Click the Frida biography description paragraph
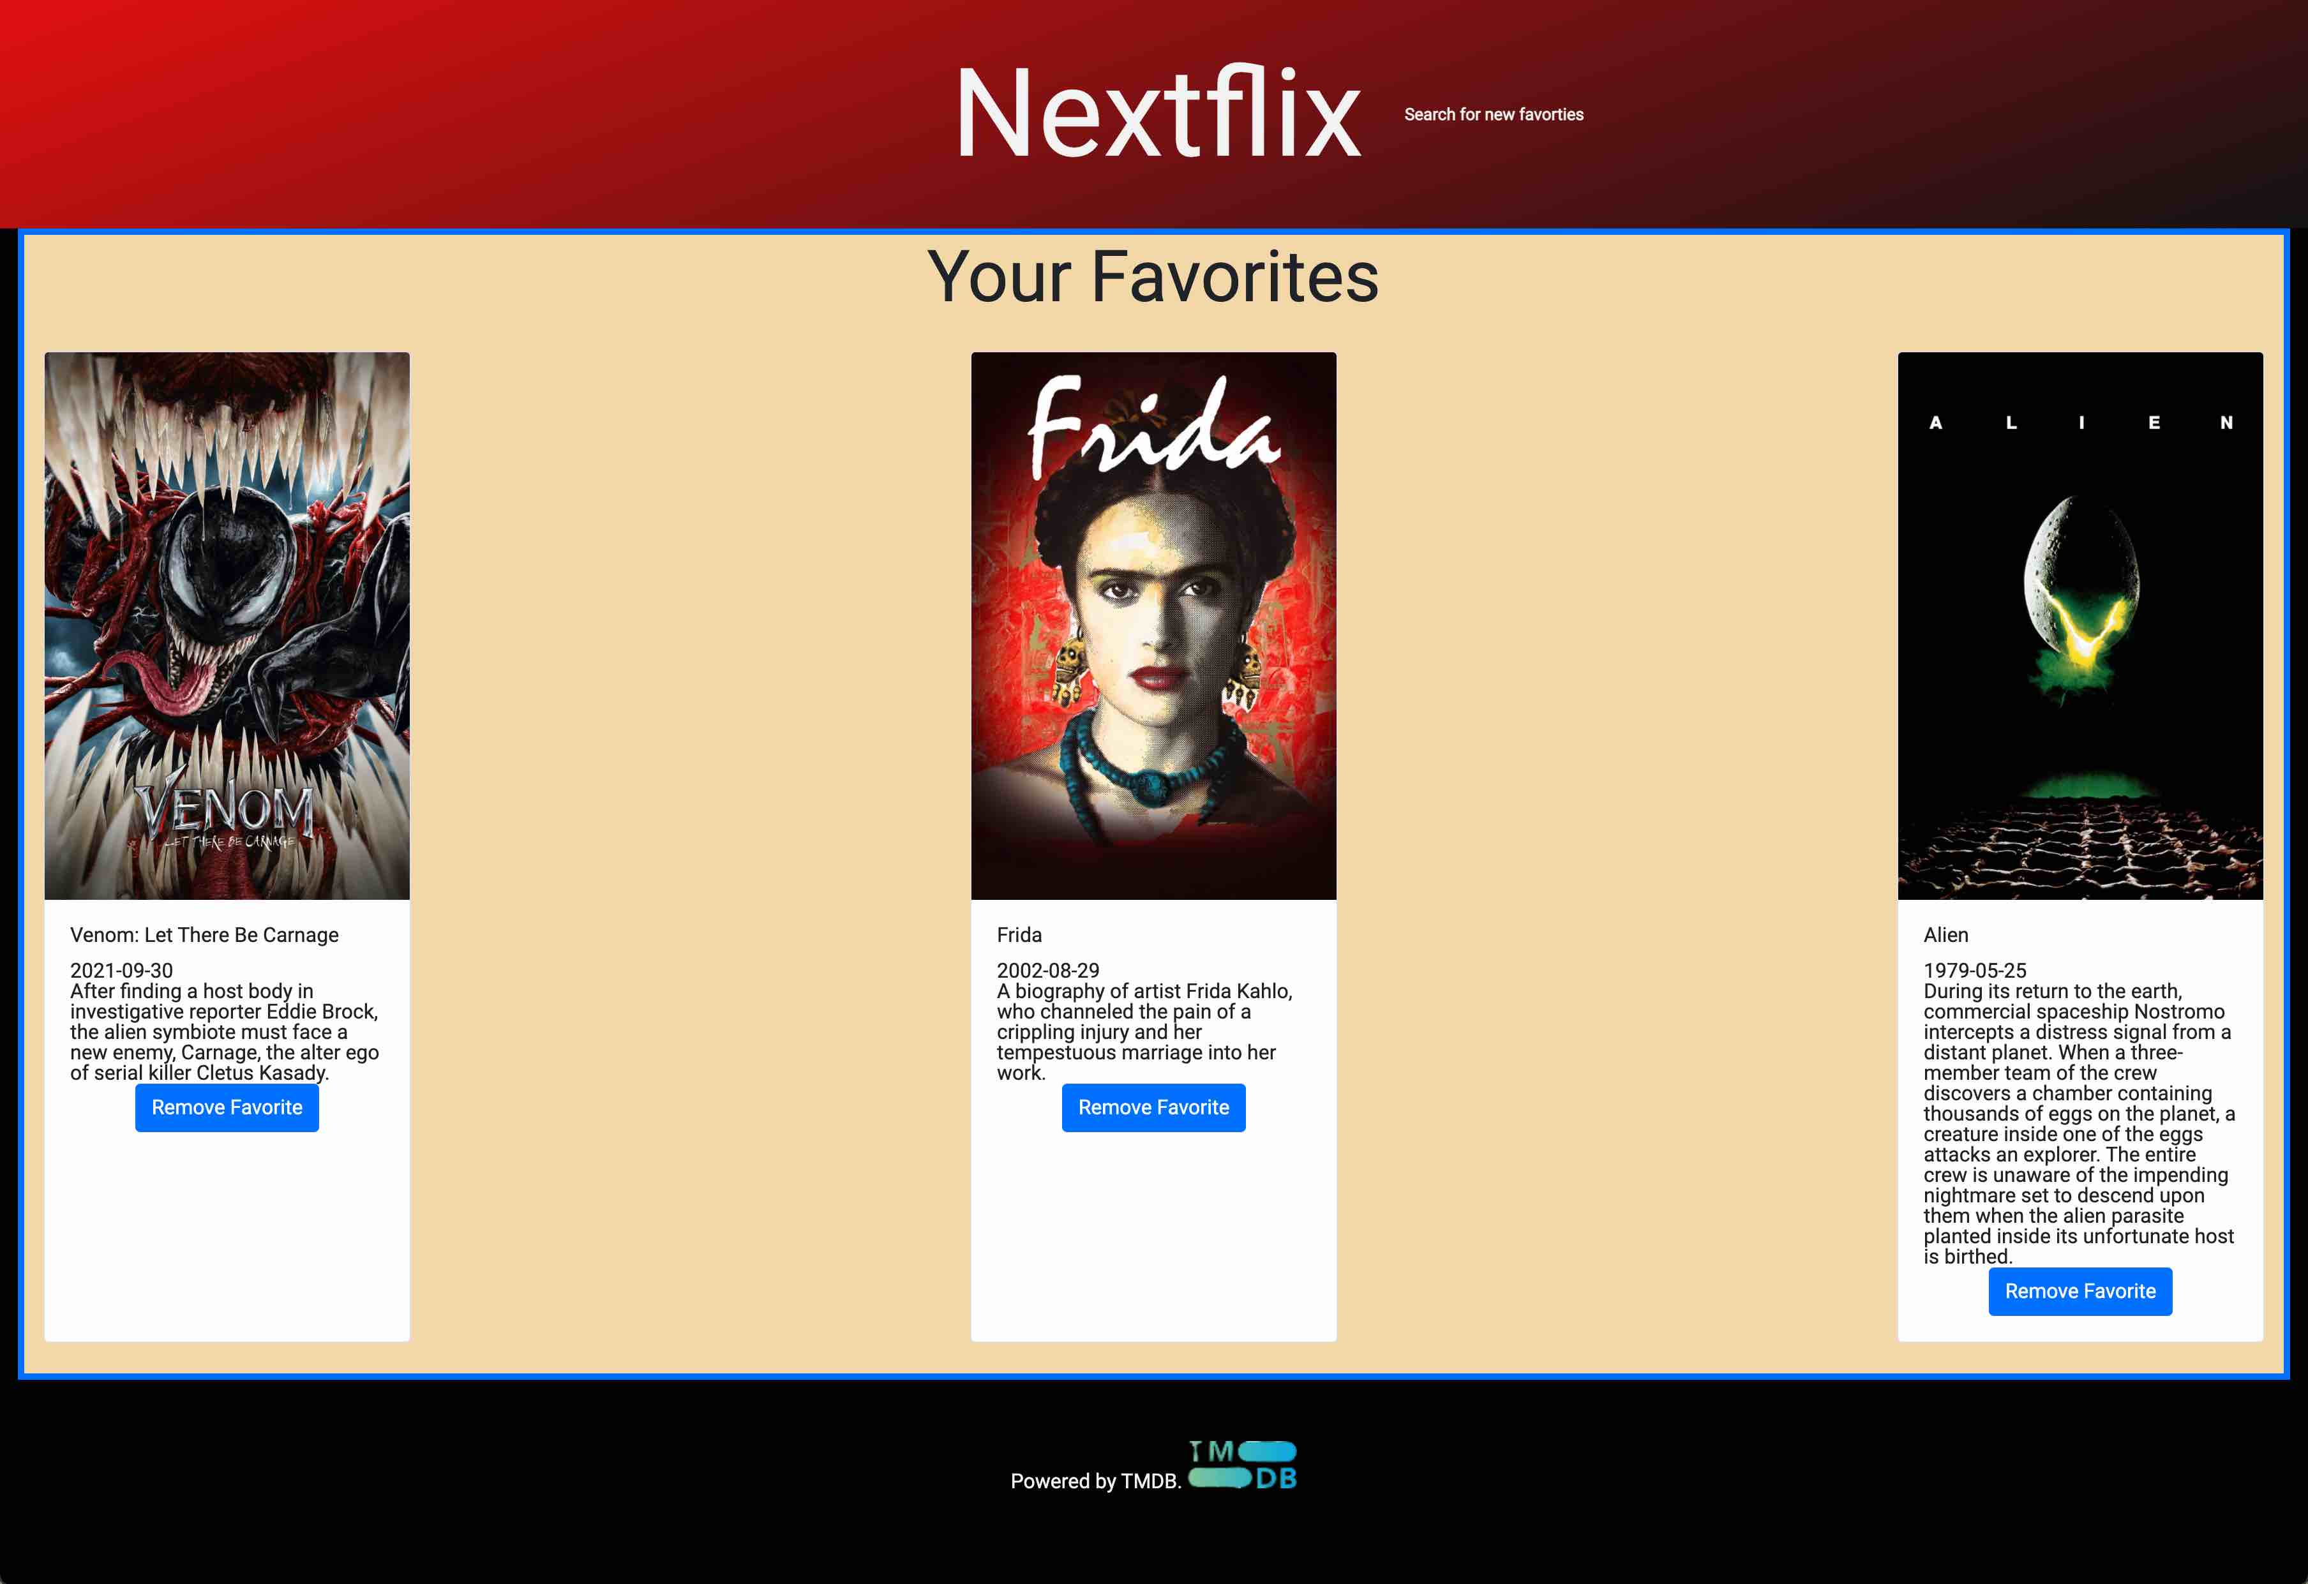The image size is (2308, 1584). [1142, 1032]
